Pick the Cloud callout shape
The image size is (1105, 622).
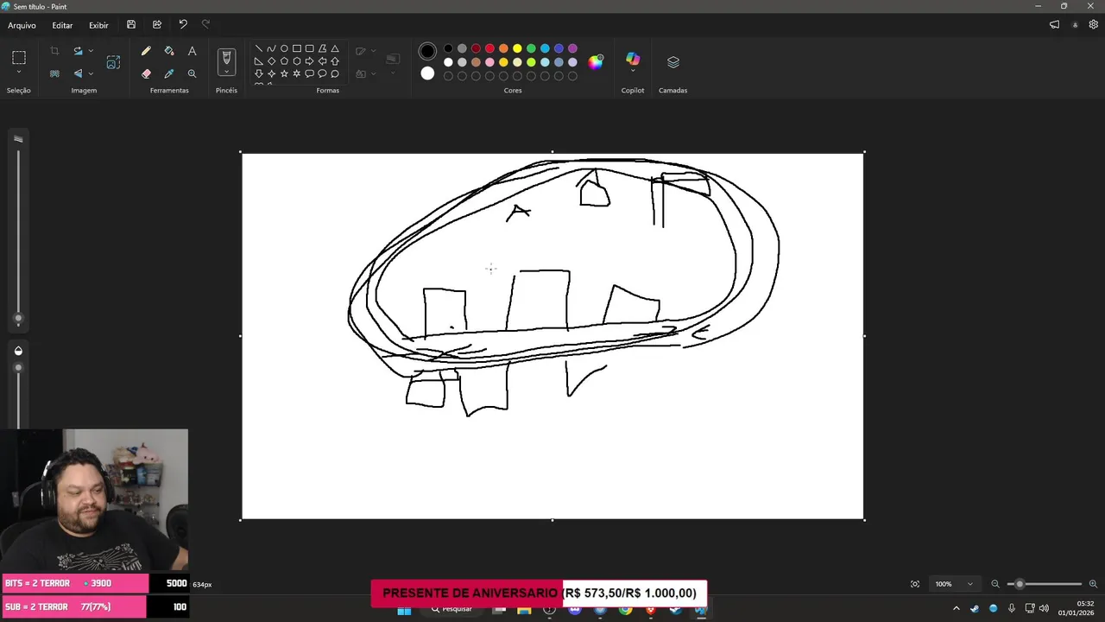coord(335,73)
